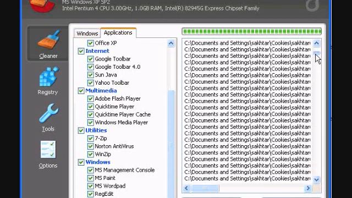This screenshot has height=198, width=352.
Task: Click the Utilities category label
Action: point(96,130)
